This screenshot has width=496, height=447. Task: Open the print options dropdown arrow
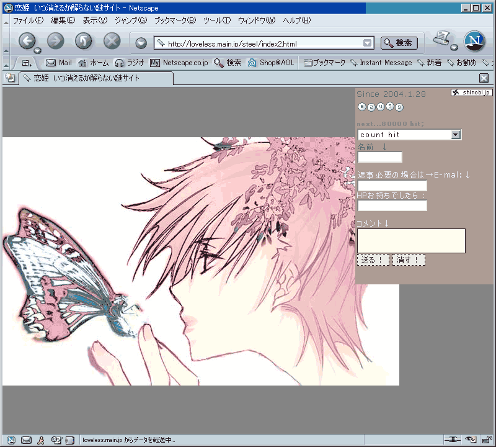[454, 48]
